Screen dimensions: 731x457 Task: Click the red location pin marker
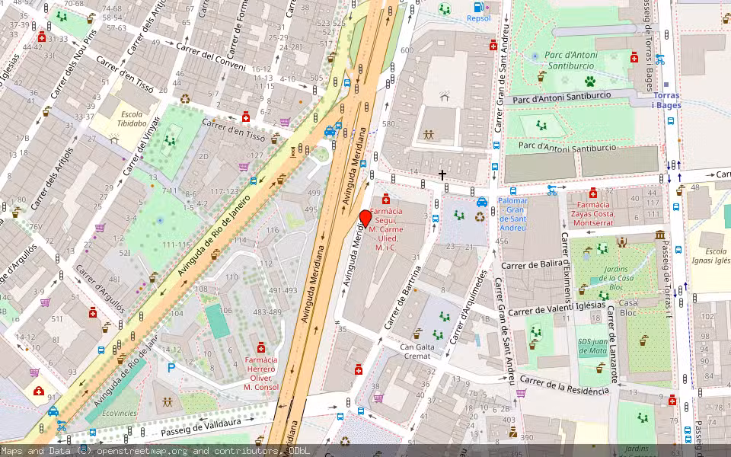(365, 219)
